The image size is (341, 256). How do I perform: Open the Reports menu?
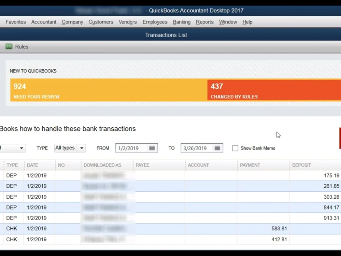click(x=205, y=22)
